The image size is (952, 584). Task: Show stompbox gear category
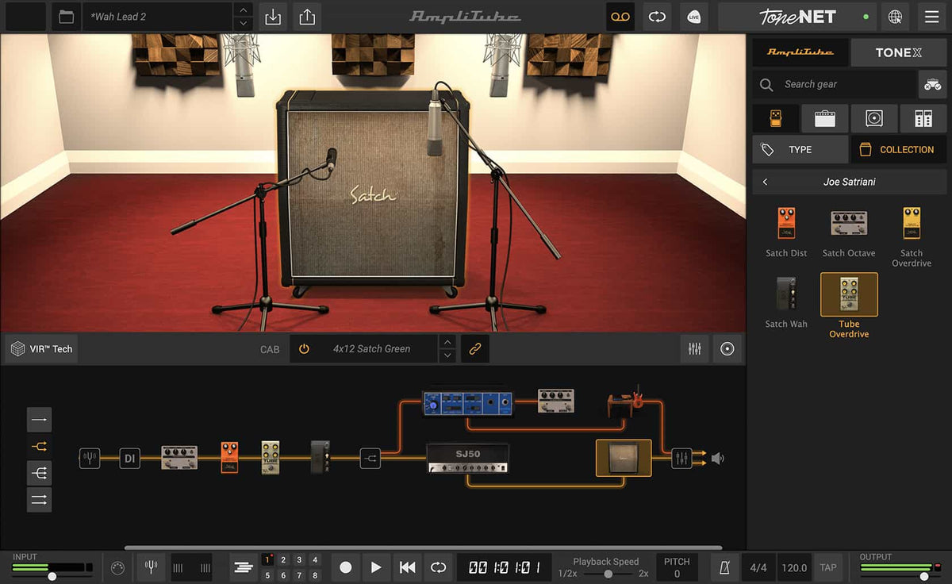775,118
